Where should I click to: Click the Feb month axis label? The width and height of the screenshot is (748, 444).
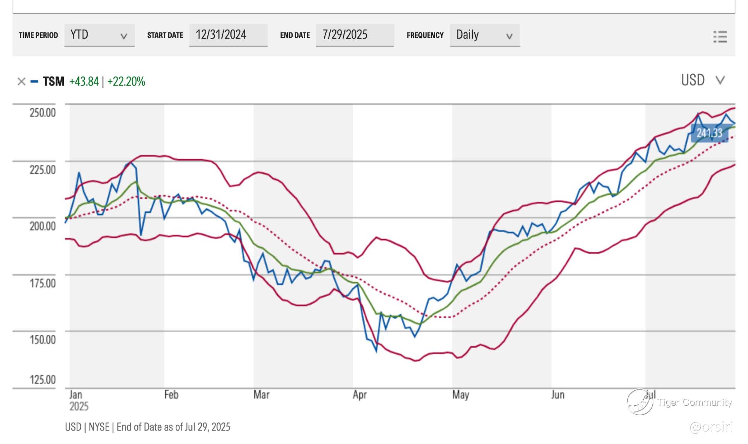click(171, 395)
